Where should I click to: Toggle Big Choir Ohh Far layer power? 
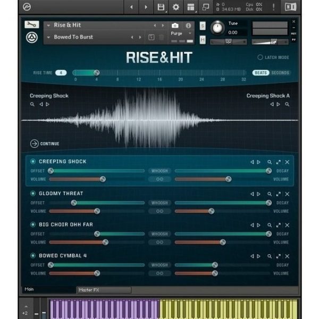pyautogui.click(x=33, y=224)
